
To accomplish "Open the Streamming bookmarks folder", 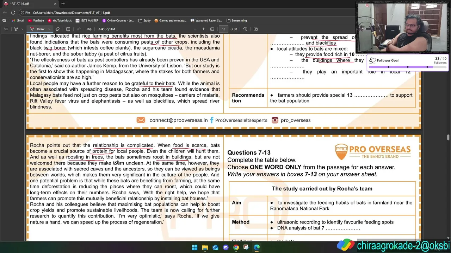I will coord(237,20).
